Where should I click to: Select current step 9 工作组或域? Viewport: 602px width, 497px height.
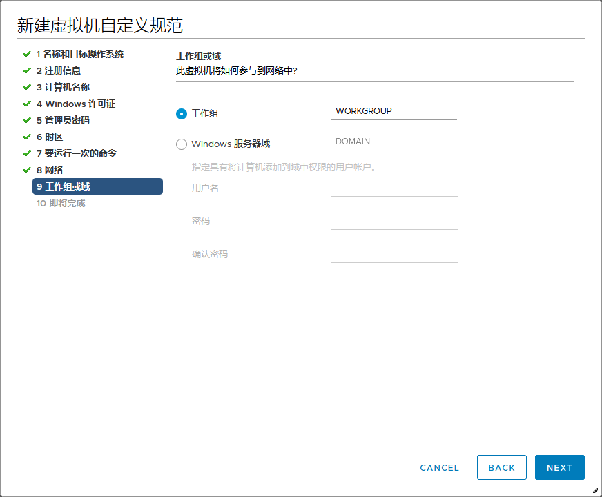click(97, 186)
